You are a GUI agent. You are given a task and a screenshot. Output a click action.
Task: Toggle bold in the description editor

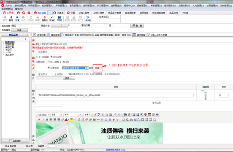(39, 119)
